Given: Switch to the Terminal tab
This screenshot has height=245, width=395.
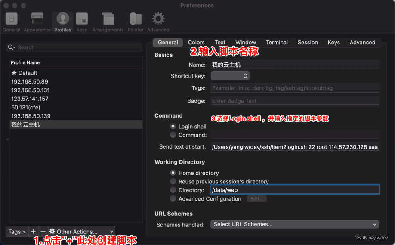Looking at the screenshot, I should [x=277, y=42].
